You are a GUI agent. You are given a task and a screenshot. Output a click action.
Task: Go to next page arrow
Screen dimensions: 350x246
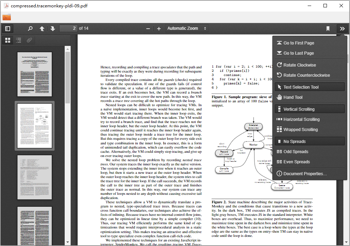click(53, 29)
